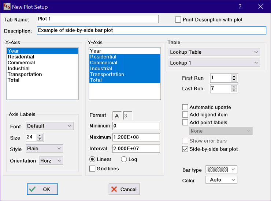Increase the axis label Size using up arrow
This screenshot has height=201, width=271.
40,135
